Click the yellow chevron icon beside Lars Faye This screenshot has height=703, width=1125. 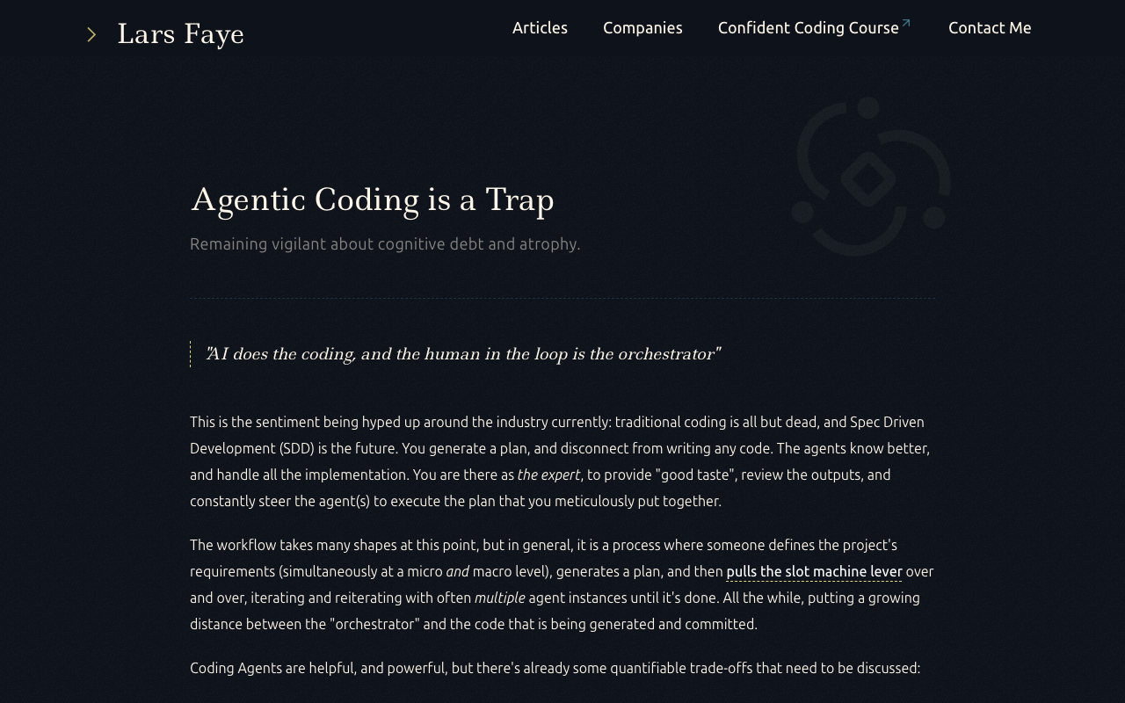click(91, 34)
